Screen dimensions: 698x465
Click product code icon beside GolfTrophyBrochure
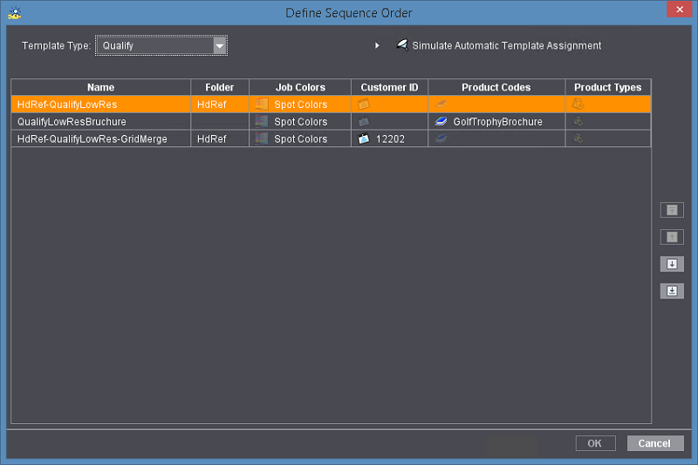(441, 122)
